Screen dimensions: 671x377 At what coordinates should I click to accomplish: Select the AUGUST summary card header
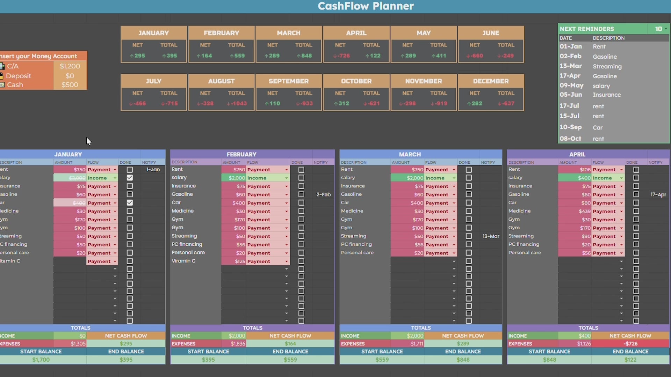221,81
